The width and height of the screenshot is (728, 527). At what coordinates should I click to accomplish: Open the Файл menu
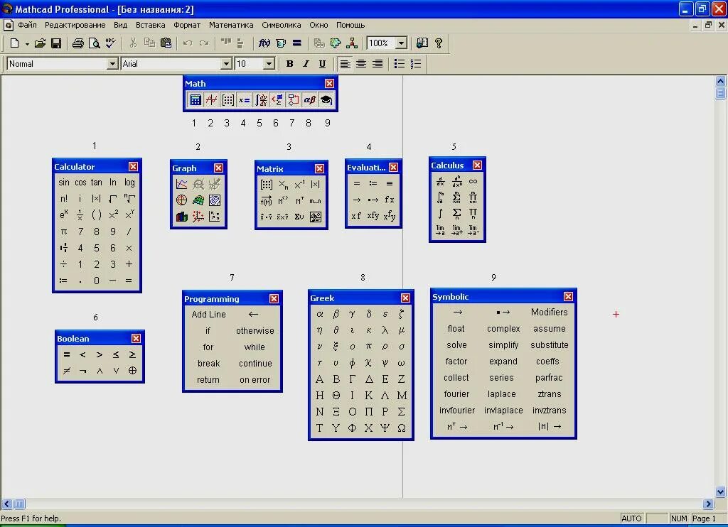(x=27, y=25)
